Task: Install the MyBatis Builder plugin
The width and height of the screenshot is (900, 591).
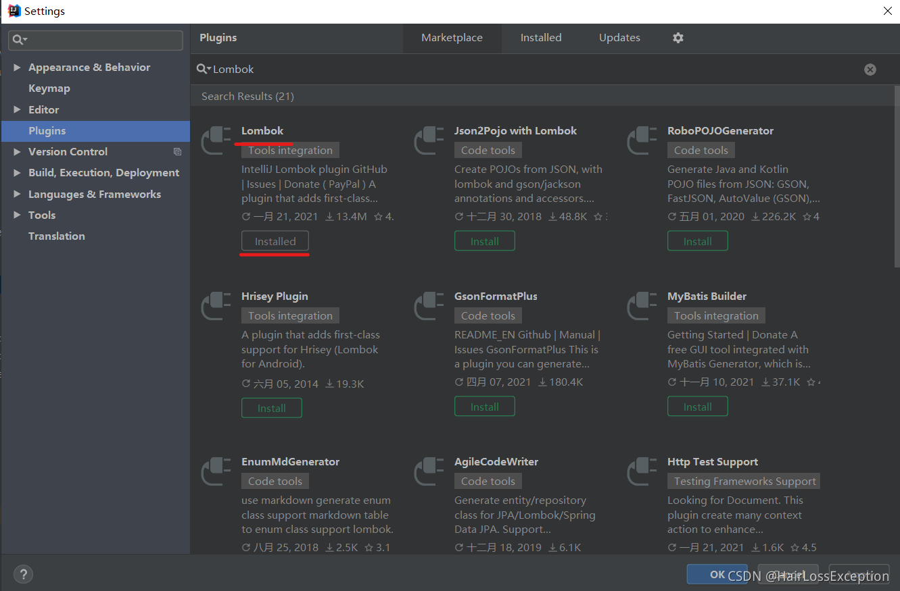Action: (x=698, y=407)
